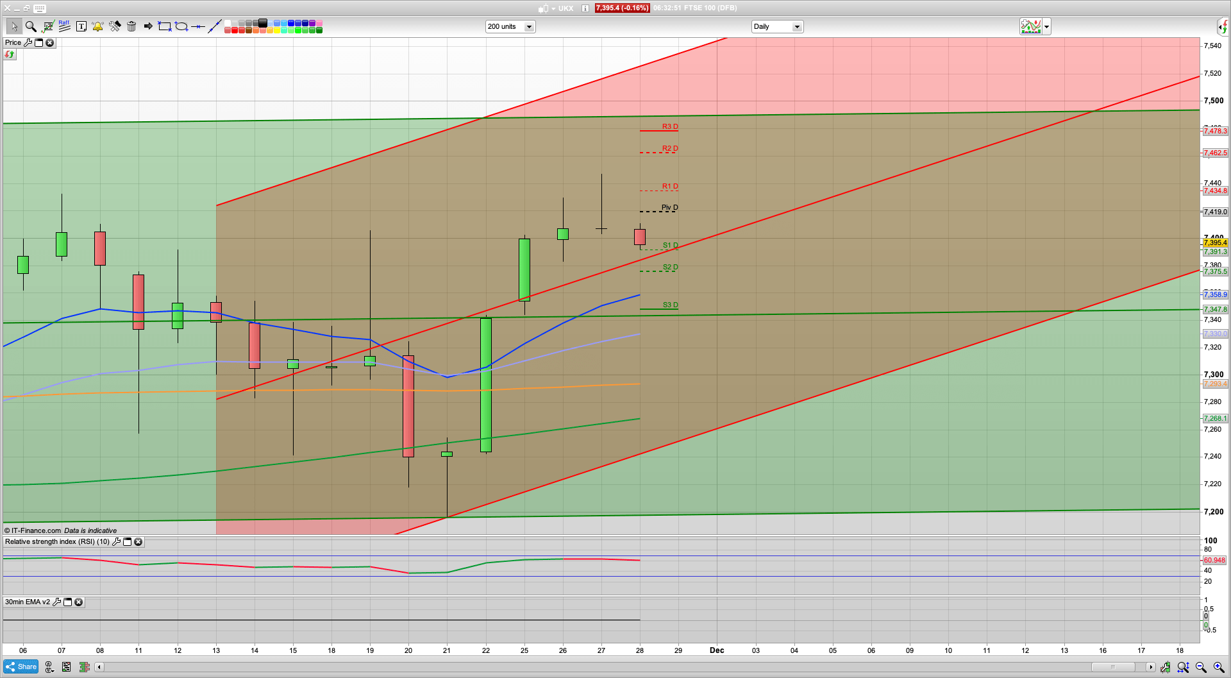Open RSI indicator wrench settings

point(116,541)
